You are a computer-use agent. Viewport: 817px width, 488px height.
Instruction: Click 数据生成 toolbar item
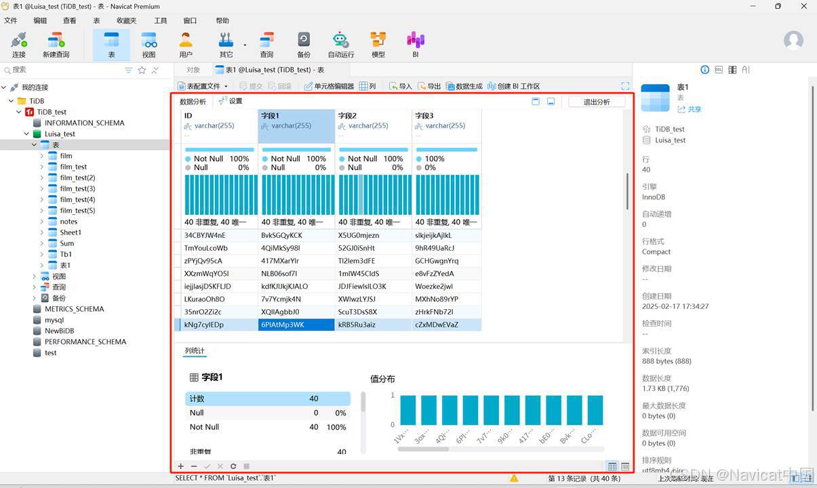pyautogui.click(x=464, y=86)
